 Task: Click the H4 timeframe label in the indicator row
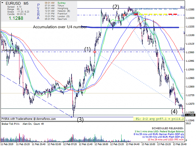point(160,9)
